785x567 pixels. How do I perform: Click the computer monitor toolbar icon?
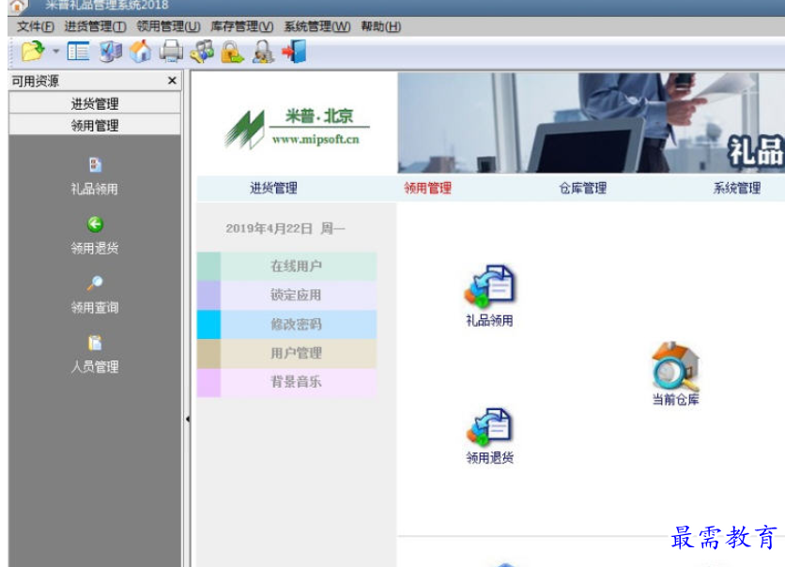tap(111, 51)
